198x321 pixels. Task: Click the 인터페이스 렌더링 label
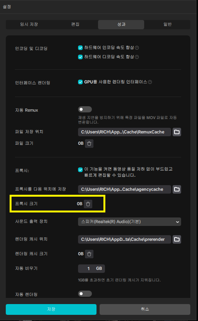33,83
